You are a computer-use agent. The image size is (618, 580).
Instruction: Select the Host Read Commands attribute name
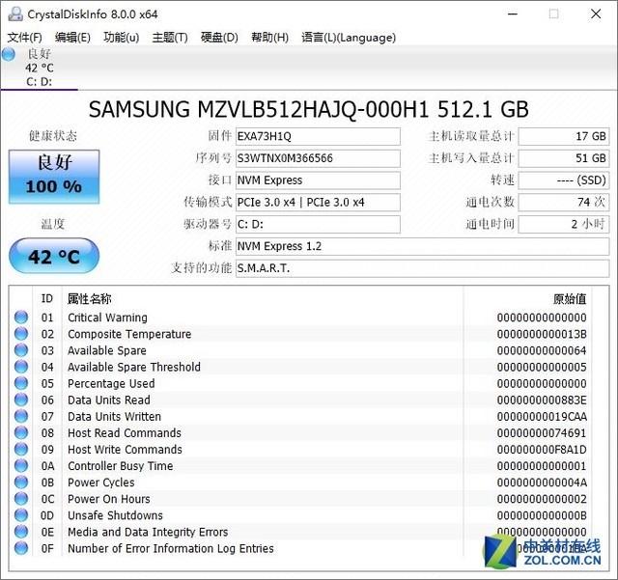(x=125, y=433)
